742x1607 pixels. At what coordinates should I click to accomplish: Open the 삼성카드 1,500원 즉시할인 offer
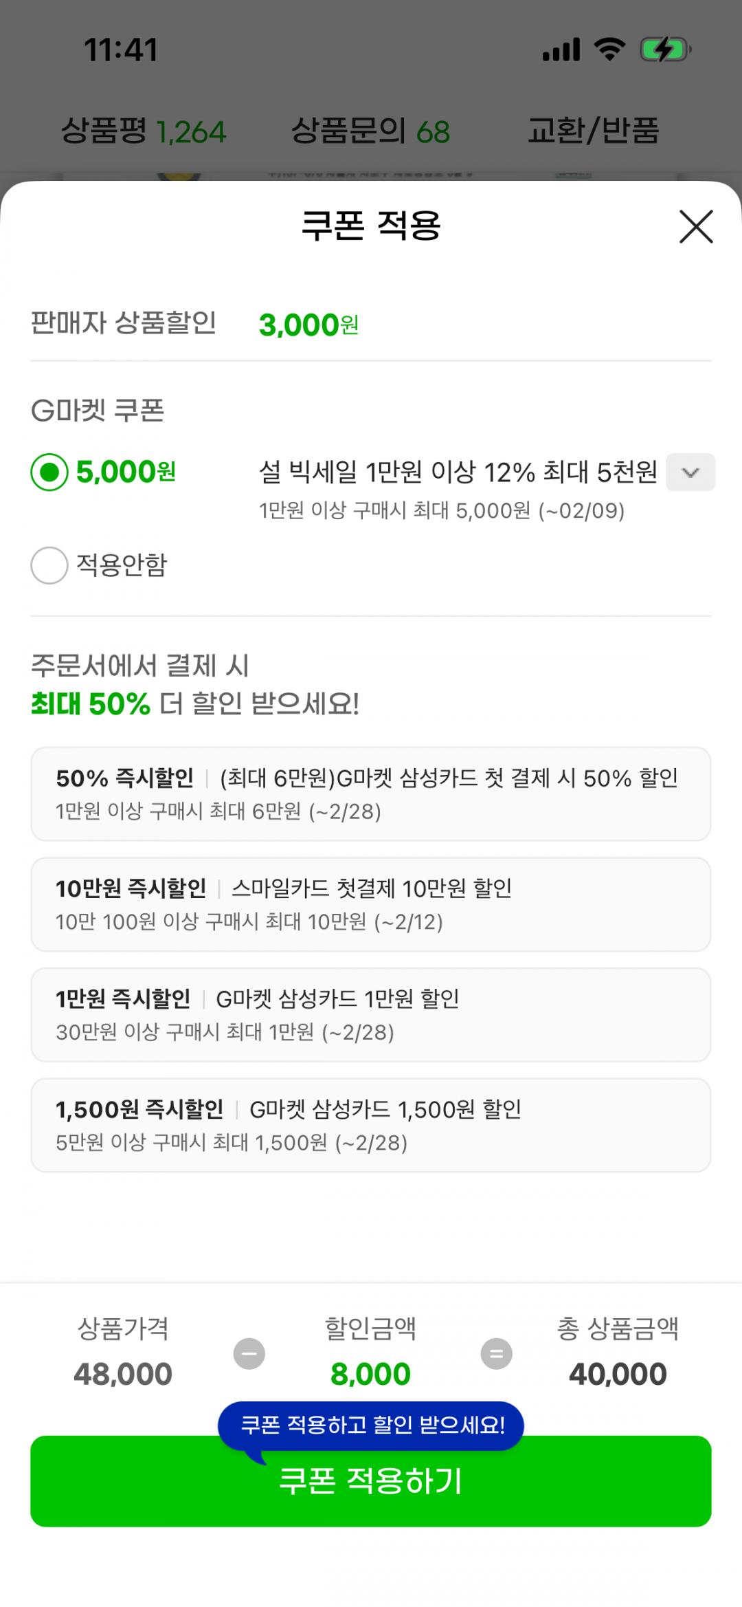(x=370, y=1125)
